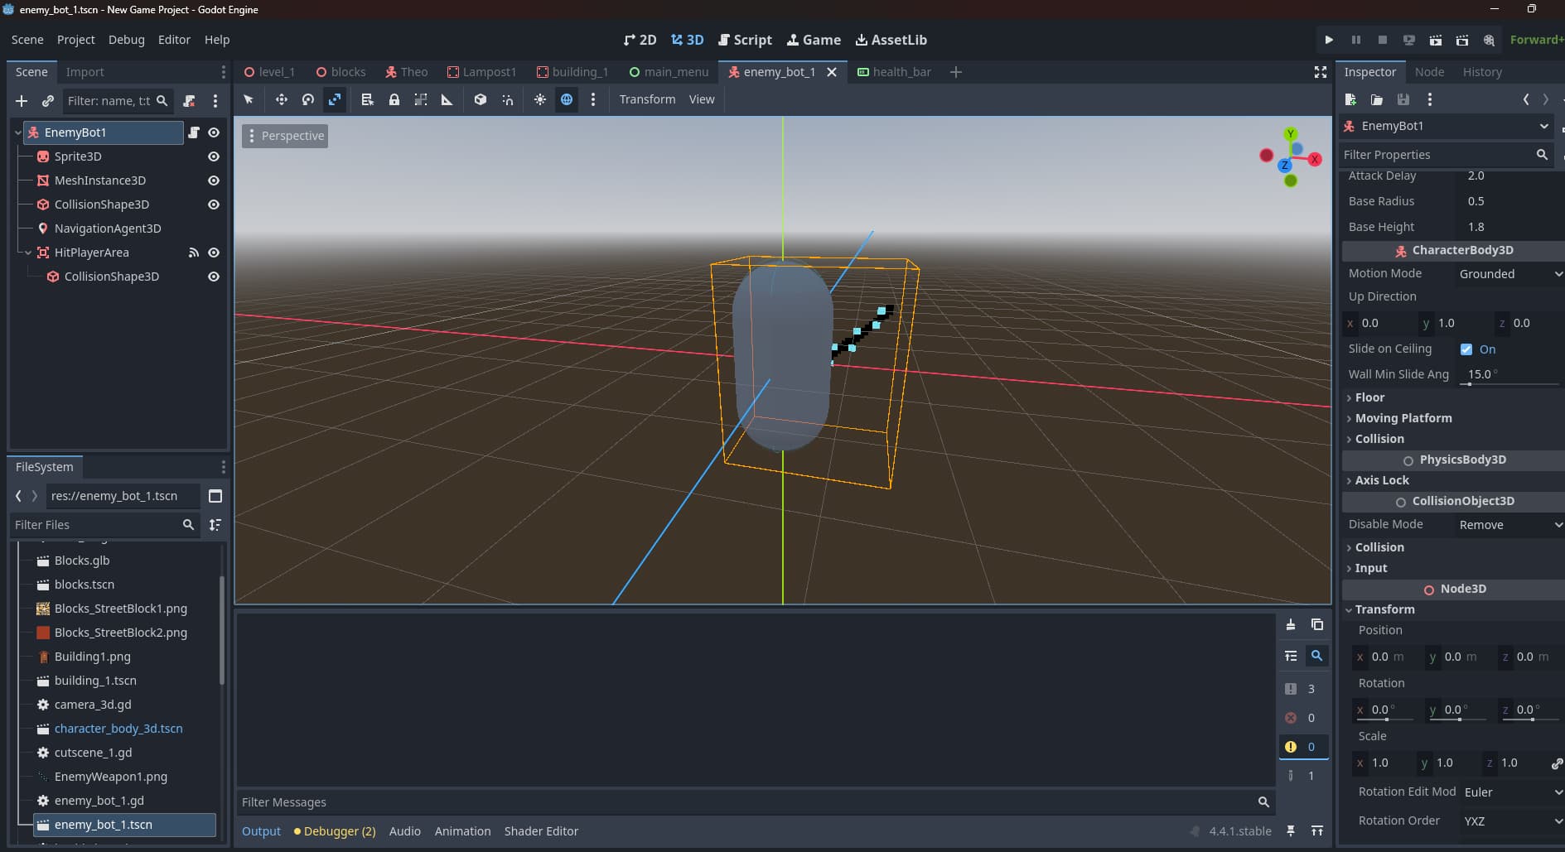Toggle the FileSystem split mode icon

[215, 496]
